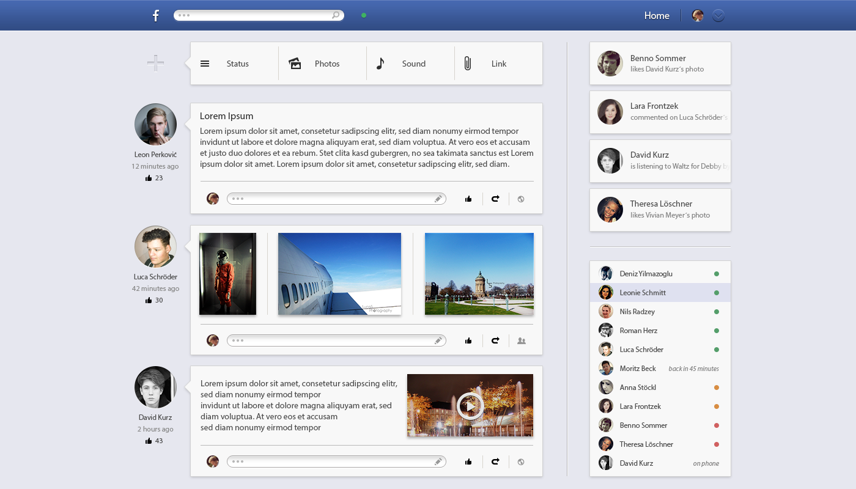Go to Home
This screenshot has width=856, height=489.
657,16
